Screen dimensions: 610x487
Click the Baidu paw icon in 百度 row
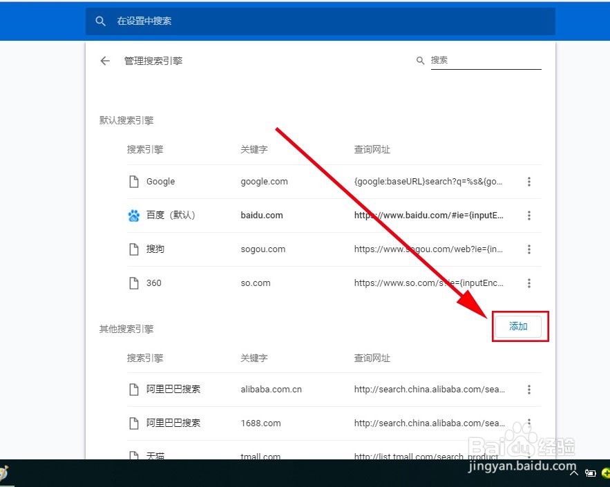[x=134, y=215]
